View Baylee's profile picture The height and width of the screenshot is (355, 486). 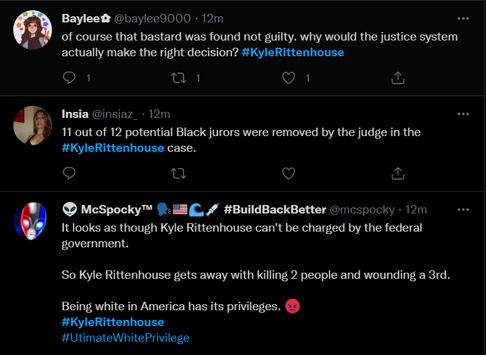tap(33, 30)
